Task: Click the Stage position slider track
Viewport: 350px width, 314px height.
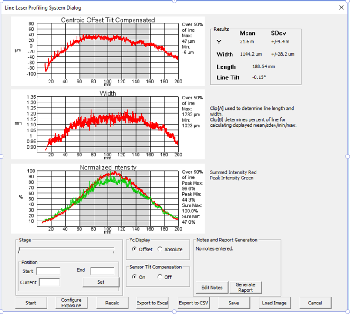Action: click(66, 249)
